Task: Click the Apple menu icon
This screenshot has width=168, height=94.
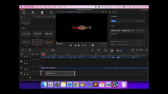Action: [22, 7]
